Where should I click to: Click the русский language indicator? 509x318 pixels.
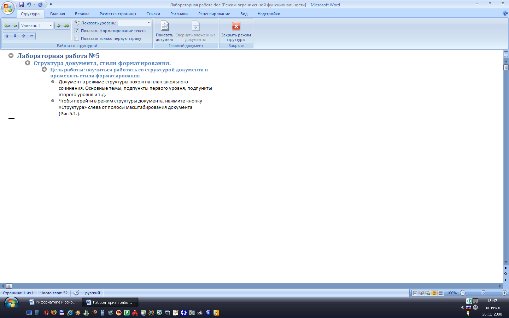click(93, 293)
